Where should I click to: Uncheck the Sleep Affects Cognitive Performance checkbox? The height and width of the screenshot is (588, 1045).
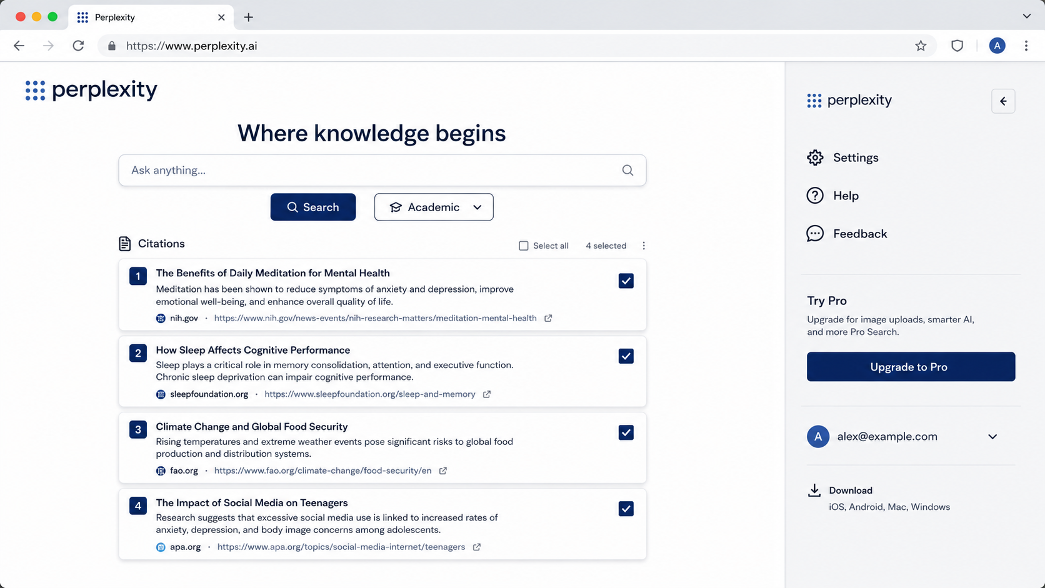pos(626,356)
